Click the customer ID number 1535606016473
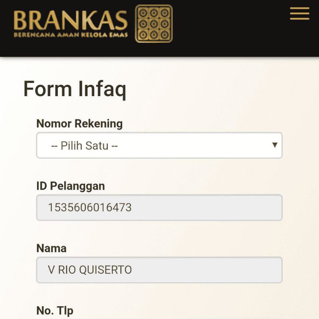The image size is (319, 319). tap(90, 208)
